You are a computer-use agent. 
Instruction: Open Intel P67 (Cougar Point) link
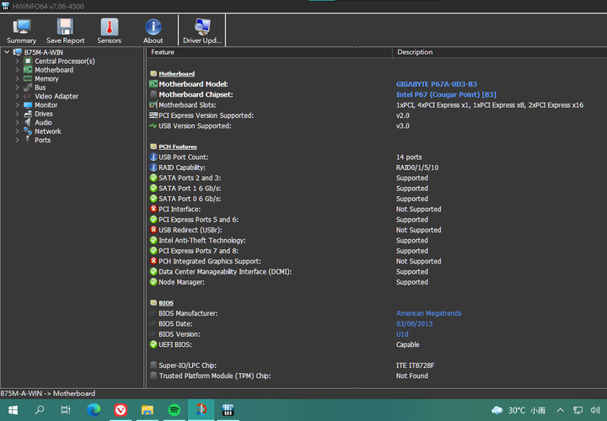pyautogui.click(x=446, y=94)
